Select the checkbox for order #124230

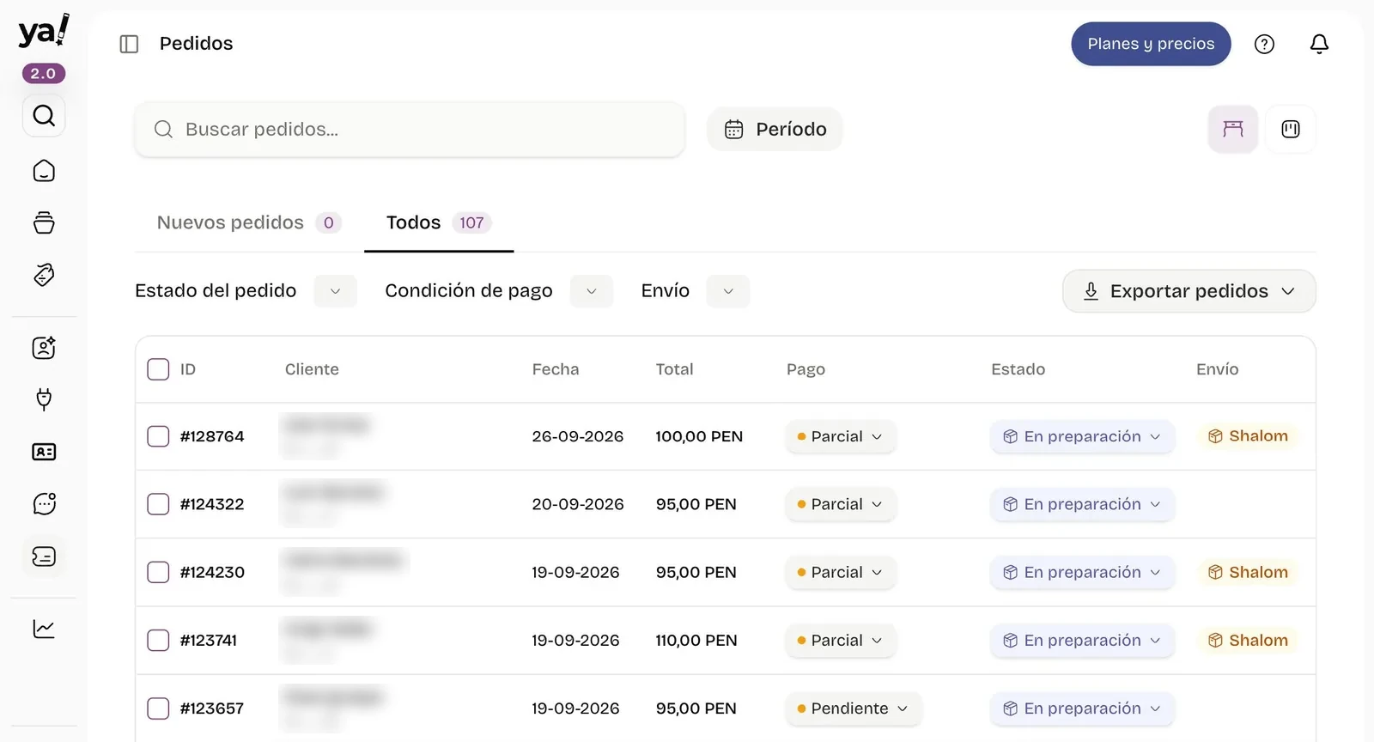(158, 572)
